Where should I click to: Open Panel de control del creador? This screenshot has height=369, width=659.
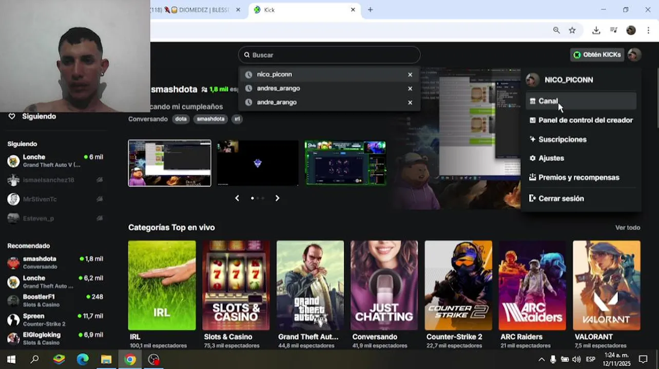pos(581,120)
